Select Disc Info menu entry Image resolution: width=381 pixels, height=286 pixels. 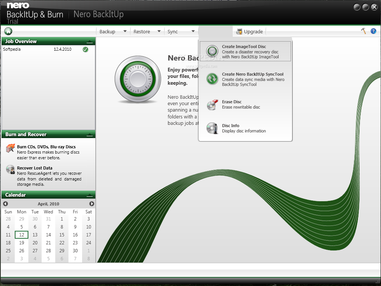tap(246, 128)
